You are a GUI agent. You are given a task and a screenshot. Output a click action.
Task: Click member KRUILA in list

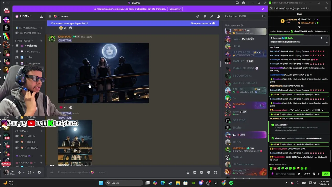click(x=245, y=157)
